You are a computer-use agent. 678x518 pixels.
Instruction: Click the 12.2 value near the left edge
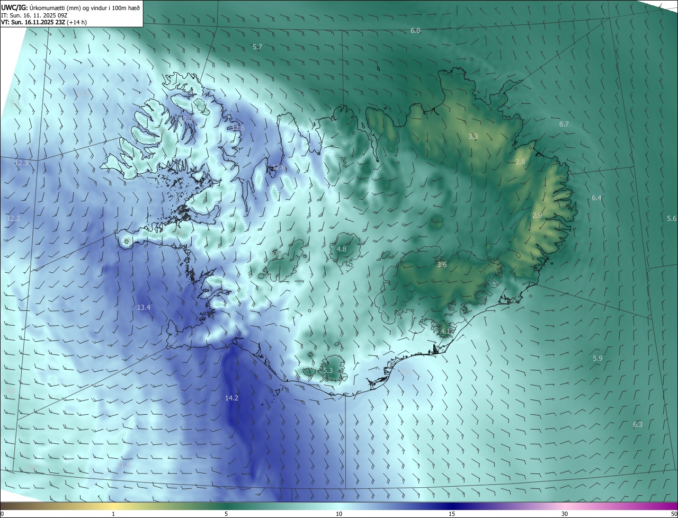pyautogui.click(x=13, y=218)
